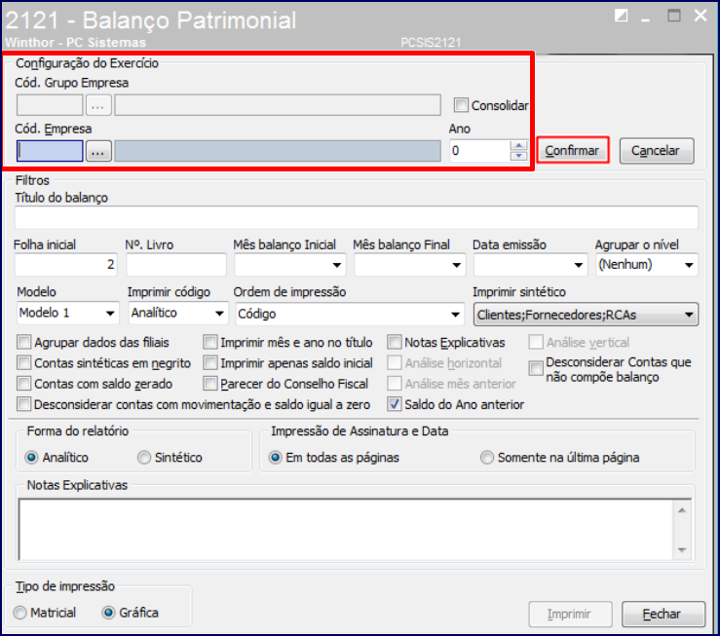Increase Ano value with up arrow
This screenshot has width=720, height=636.
[x=518, y=146]
